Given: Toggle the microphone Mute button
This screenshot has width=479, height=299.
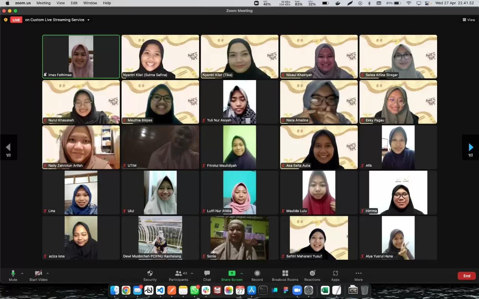Looking at the screenshot, I should 13,275.
